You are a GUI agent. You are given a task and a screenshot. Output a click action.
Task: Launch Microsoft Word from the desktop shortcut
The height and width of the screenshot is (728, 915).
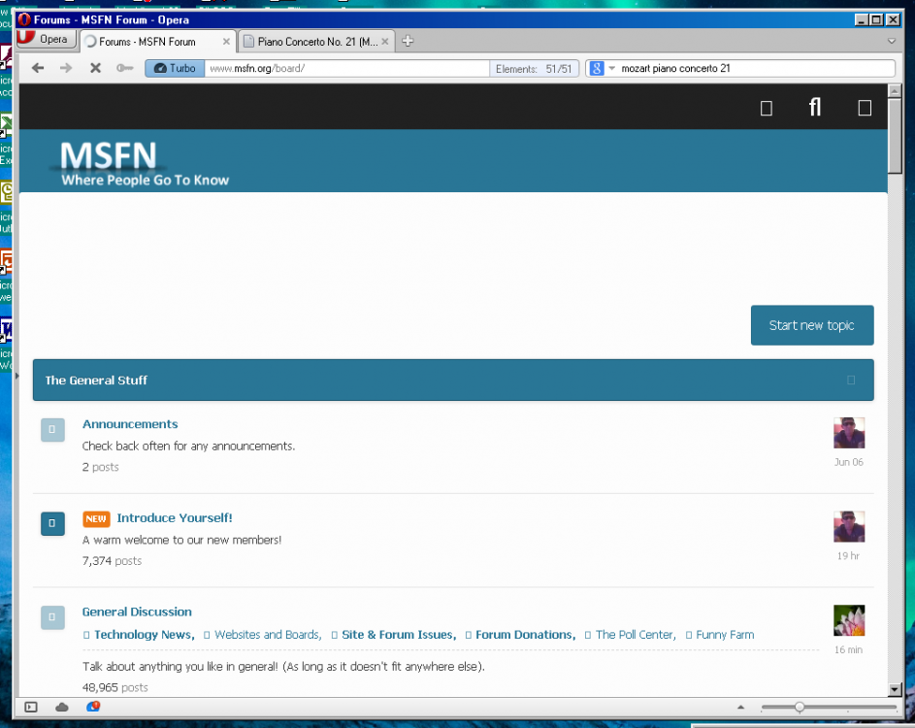tap(6, 329)
